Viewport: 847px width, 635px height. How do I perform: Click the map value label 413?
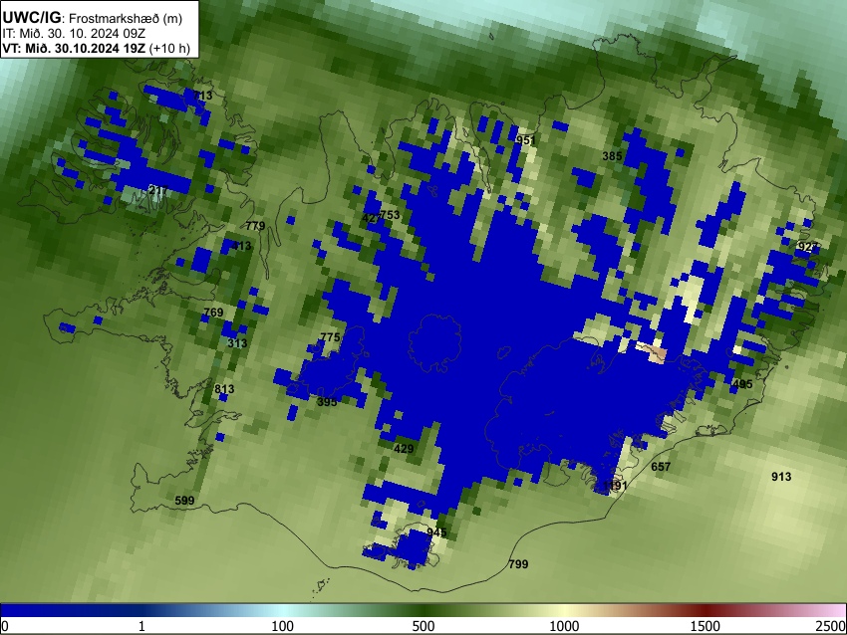pos(241,246)
